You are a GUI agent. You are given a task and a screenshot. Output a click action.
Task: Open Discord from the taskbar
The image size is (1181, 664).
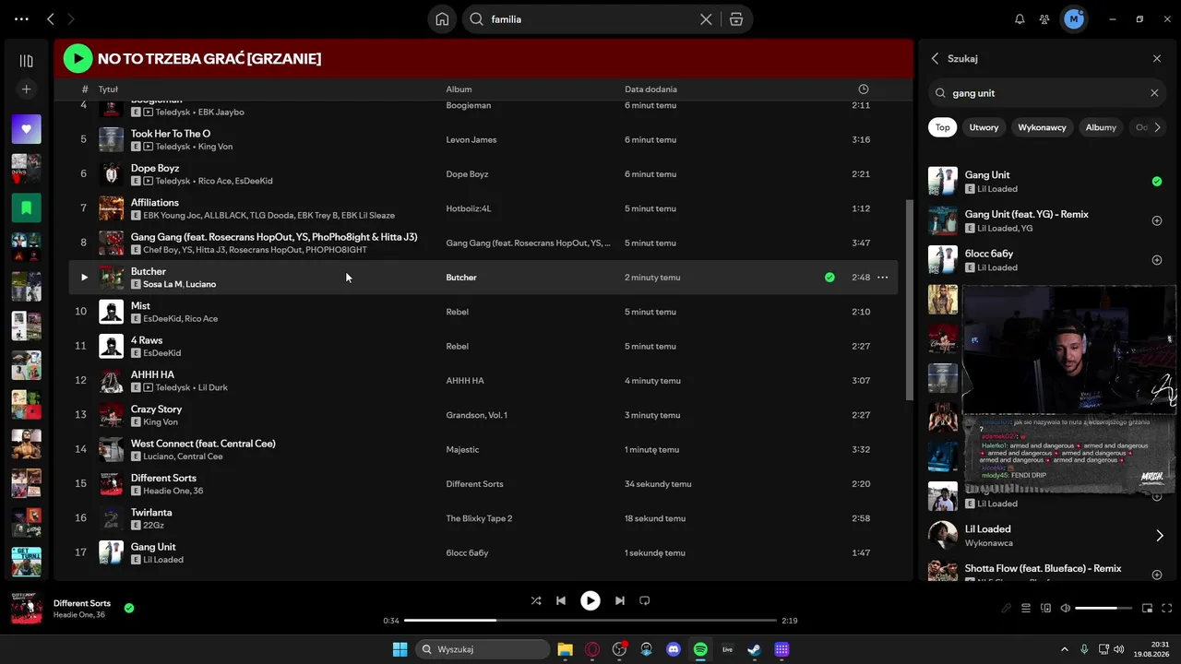(674, 649)
